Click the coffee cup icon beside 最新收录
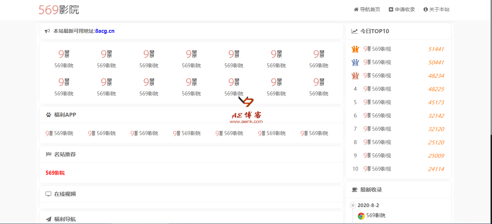 [x=354, y=190]
